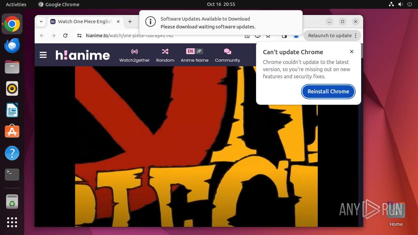The width and height of the screenshot is (418, 235).
Task: Open Activities overview
Action: [16, 4]
